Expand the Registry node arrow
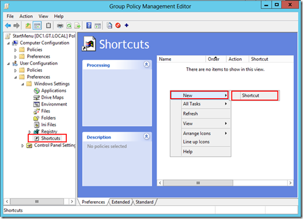The width and height of the screenshot is (303, 219). pos(30,132)
